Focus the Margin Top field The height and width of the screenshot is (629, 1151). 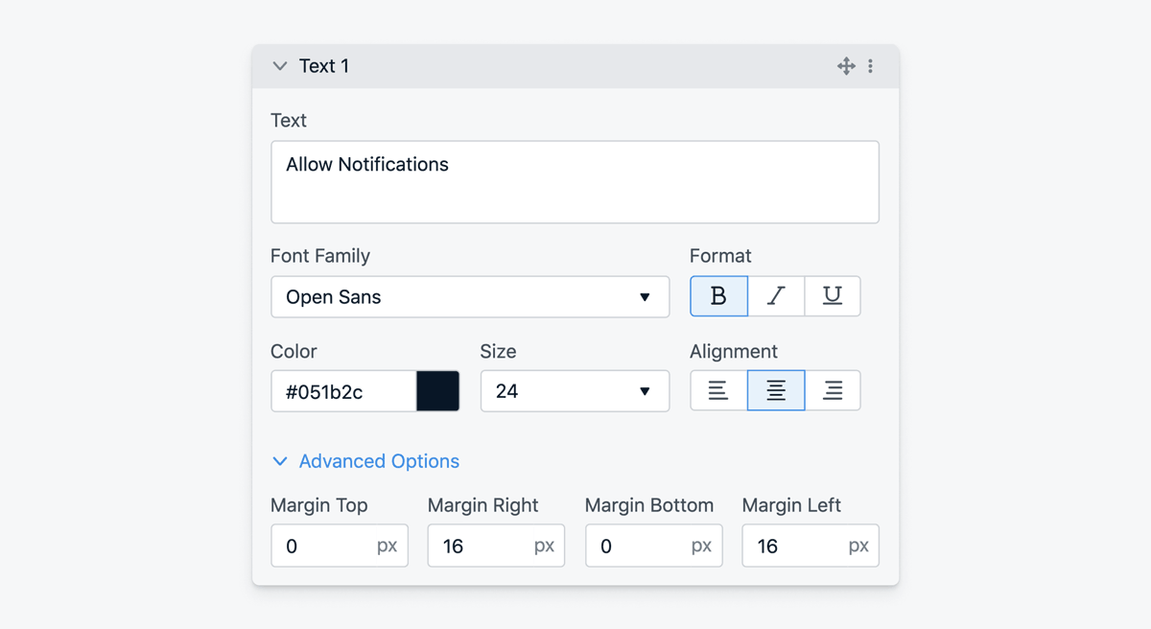tap(340, 546)
